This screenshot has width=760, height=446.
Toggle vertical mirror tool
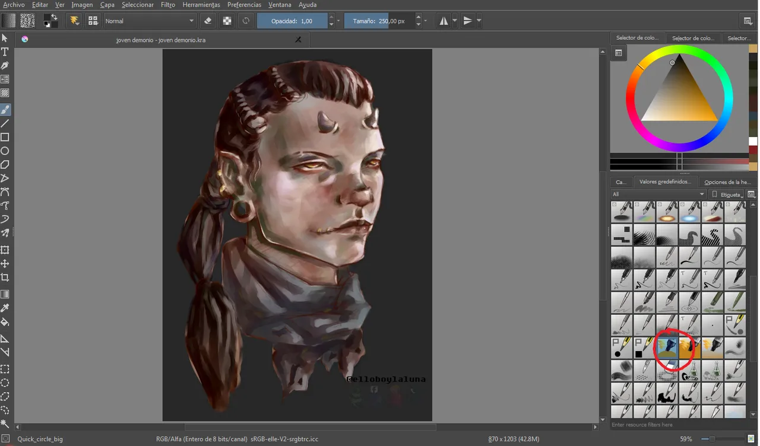click(468, 21)
